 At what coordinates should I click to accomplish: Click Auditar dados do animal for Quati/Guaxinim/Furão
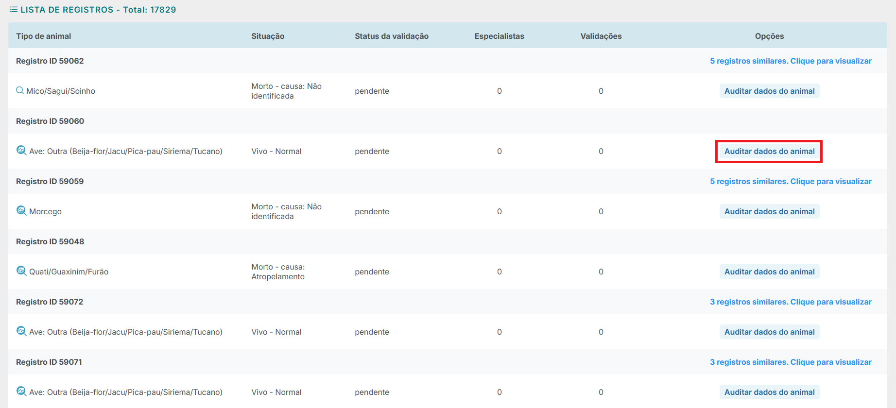tap(769, 272)
